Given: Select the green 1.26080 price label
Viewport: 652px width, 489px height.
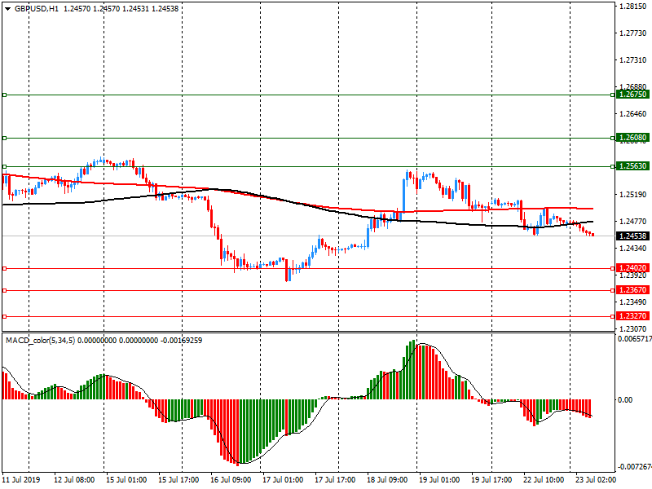Looking at the screenshot, I should coord(632,138).
